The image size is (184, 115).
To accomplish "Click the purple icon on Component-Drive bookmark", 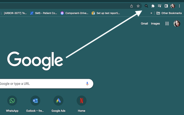I will 62,13.
